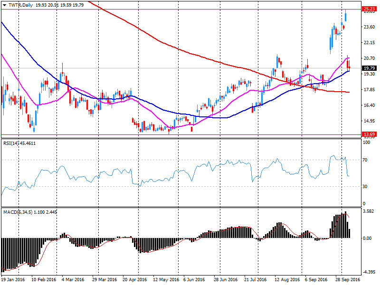Click the current price label 19.79
Image resolution: width=380 pixels, height=285 pixels.
coord(370,68)
